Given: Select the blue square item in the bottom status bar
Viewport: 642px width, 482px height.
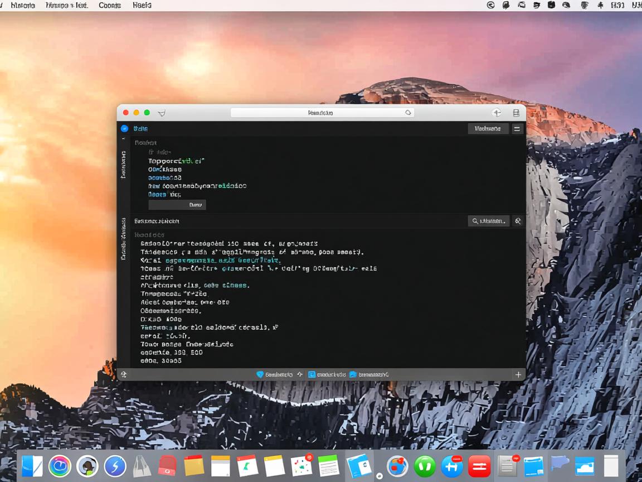Looking at the screenshot, I should click(312, 374).
